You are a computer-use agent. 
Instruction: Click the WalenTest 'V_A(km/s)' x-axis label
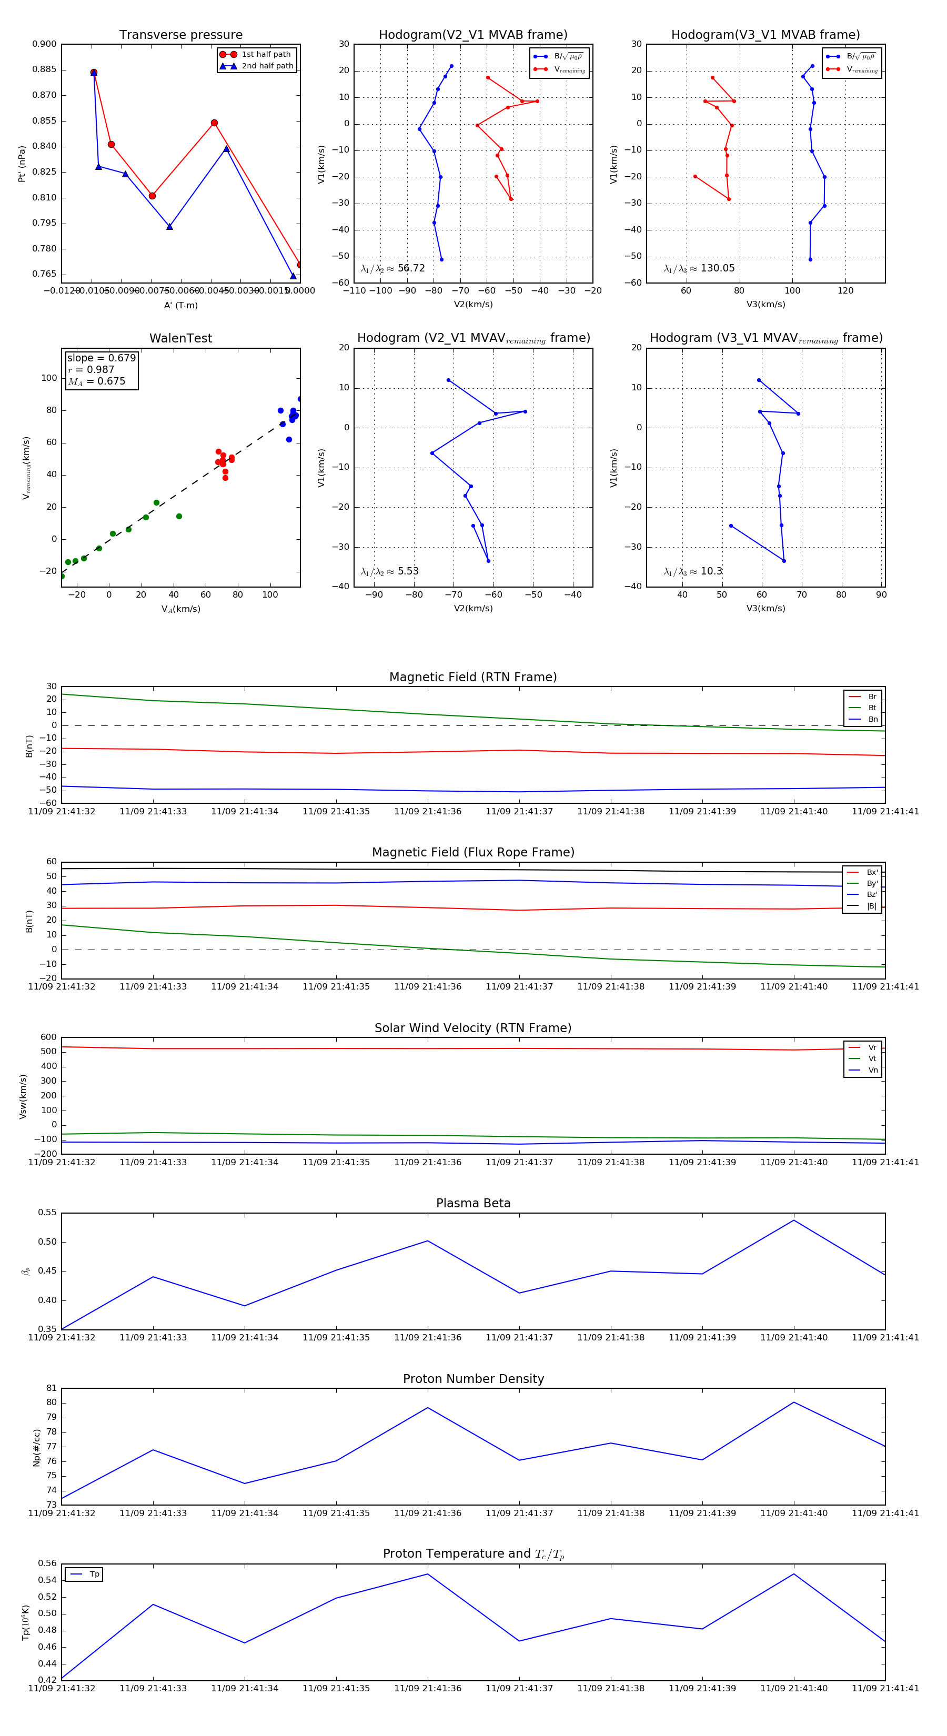pos(180,609)
